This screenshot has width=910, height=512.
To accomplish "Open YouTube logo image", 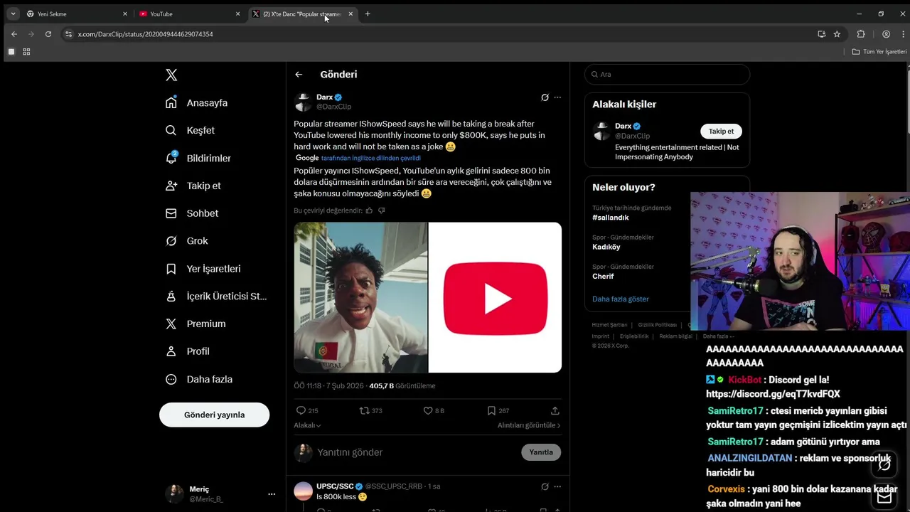I will pyautogui.click(x=496, y=297).
